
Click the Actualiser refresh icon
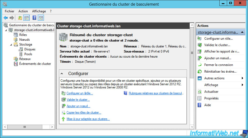(200, 92)
